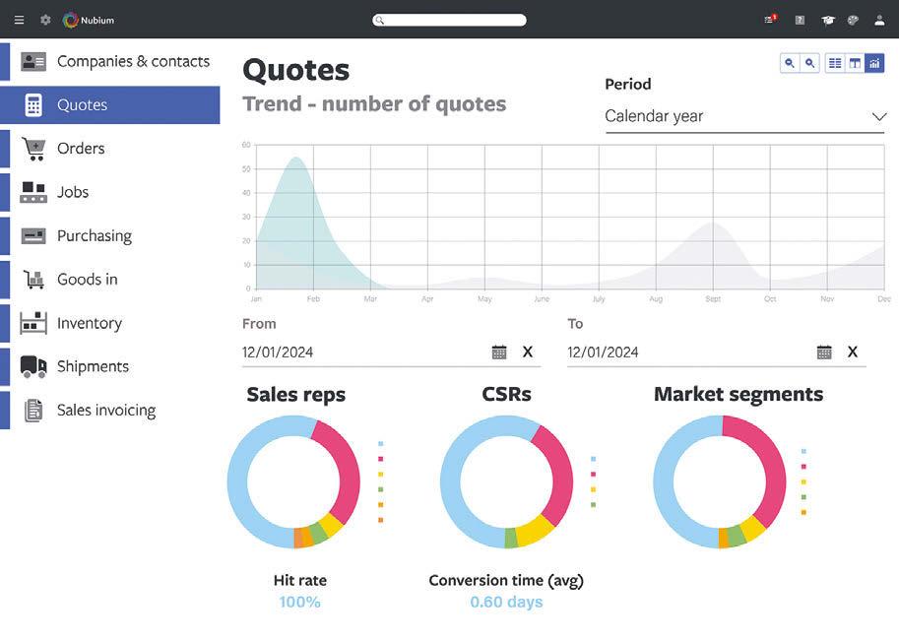Open Sales invoicing from the sidebar
The width and height of the screenshot is (899, 640).
coord(105,411)
